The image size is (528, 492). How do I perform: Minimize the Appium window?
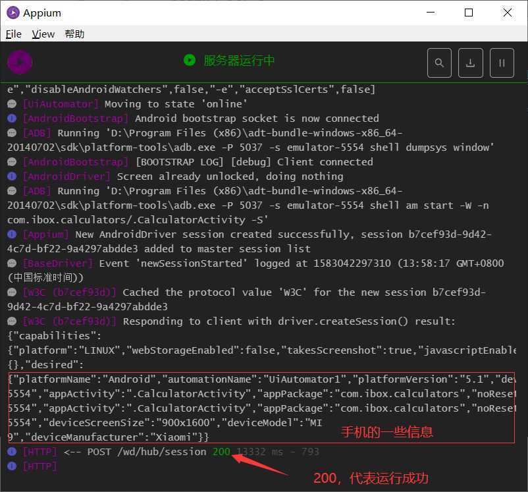point(431,13)
